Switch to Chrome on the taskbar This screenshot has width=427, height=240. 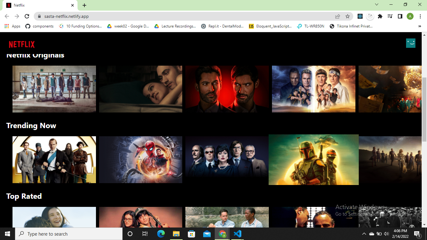point(222,234)
